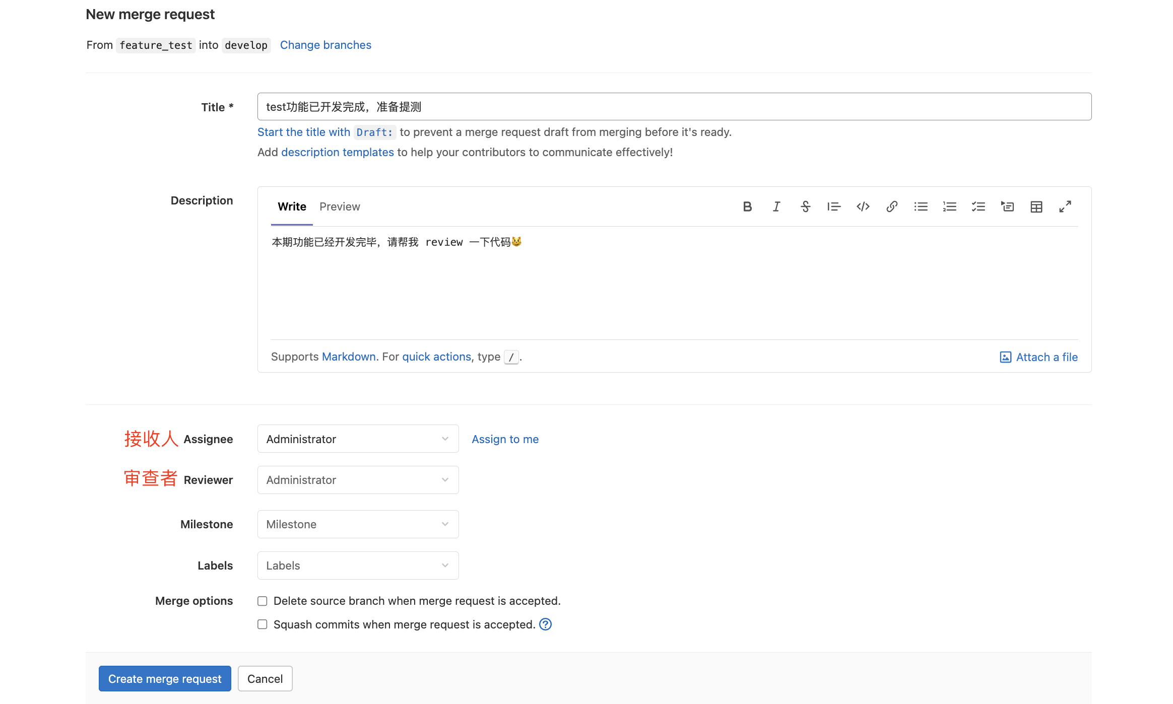Image resolution: width=1173 pixels, height=704 pixels.
Task: Insert a quote block
Action: coord(834,206)
